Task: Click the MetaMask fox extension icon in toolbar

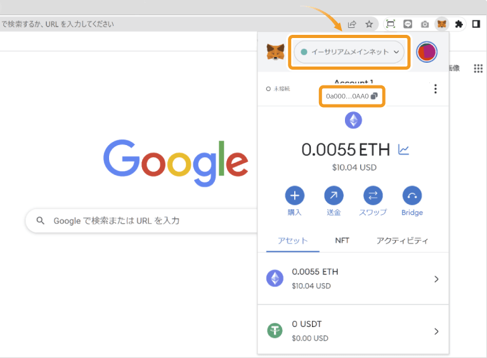Action: click(441, 24)
